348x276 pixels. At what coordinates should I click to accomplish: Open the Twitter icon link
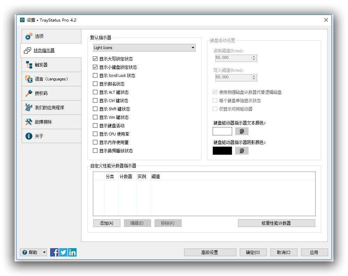63,252
